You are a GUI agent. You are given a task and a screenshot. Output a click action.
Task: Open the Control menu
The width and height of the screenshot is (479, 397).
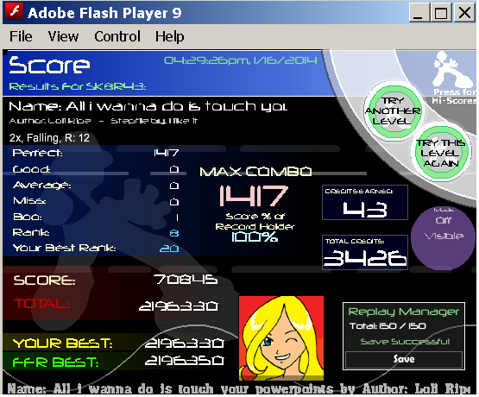[117, 36]
